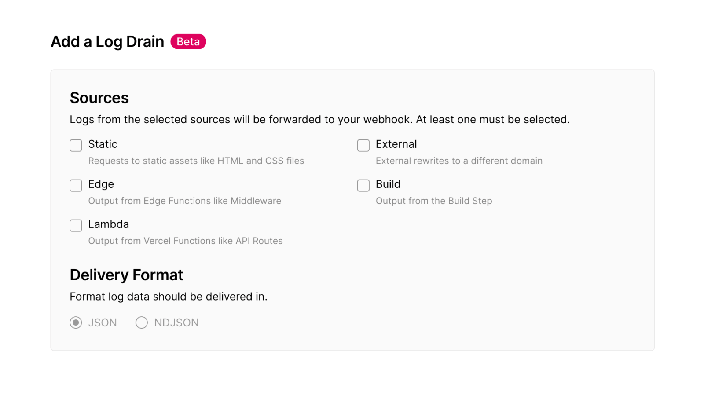Toggle the Lambda source checkbox
Screen dimensions: 704x396
point(76,225)
